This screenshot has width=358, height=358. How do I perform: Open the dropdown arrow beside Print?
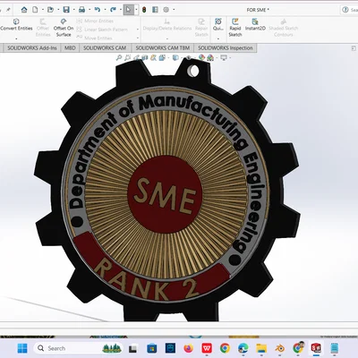89,10
